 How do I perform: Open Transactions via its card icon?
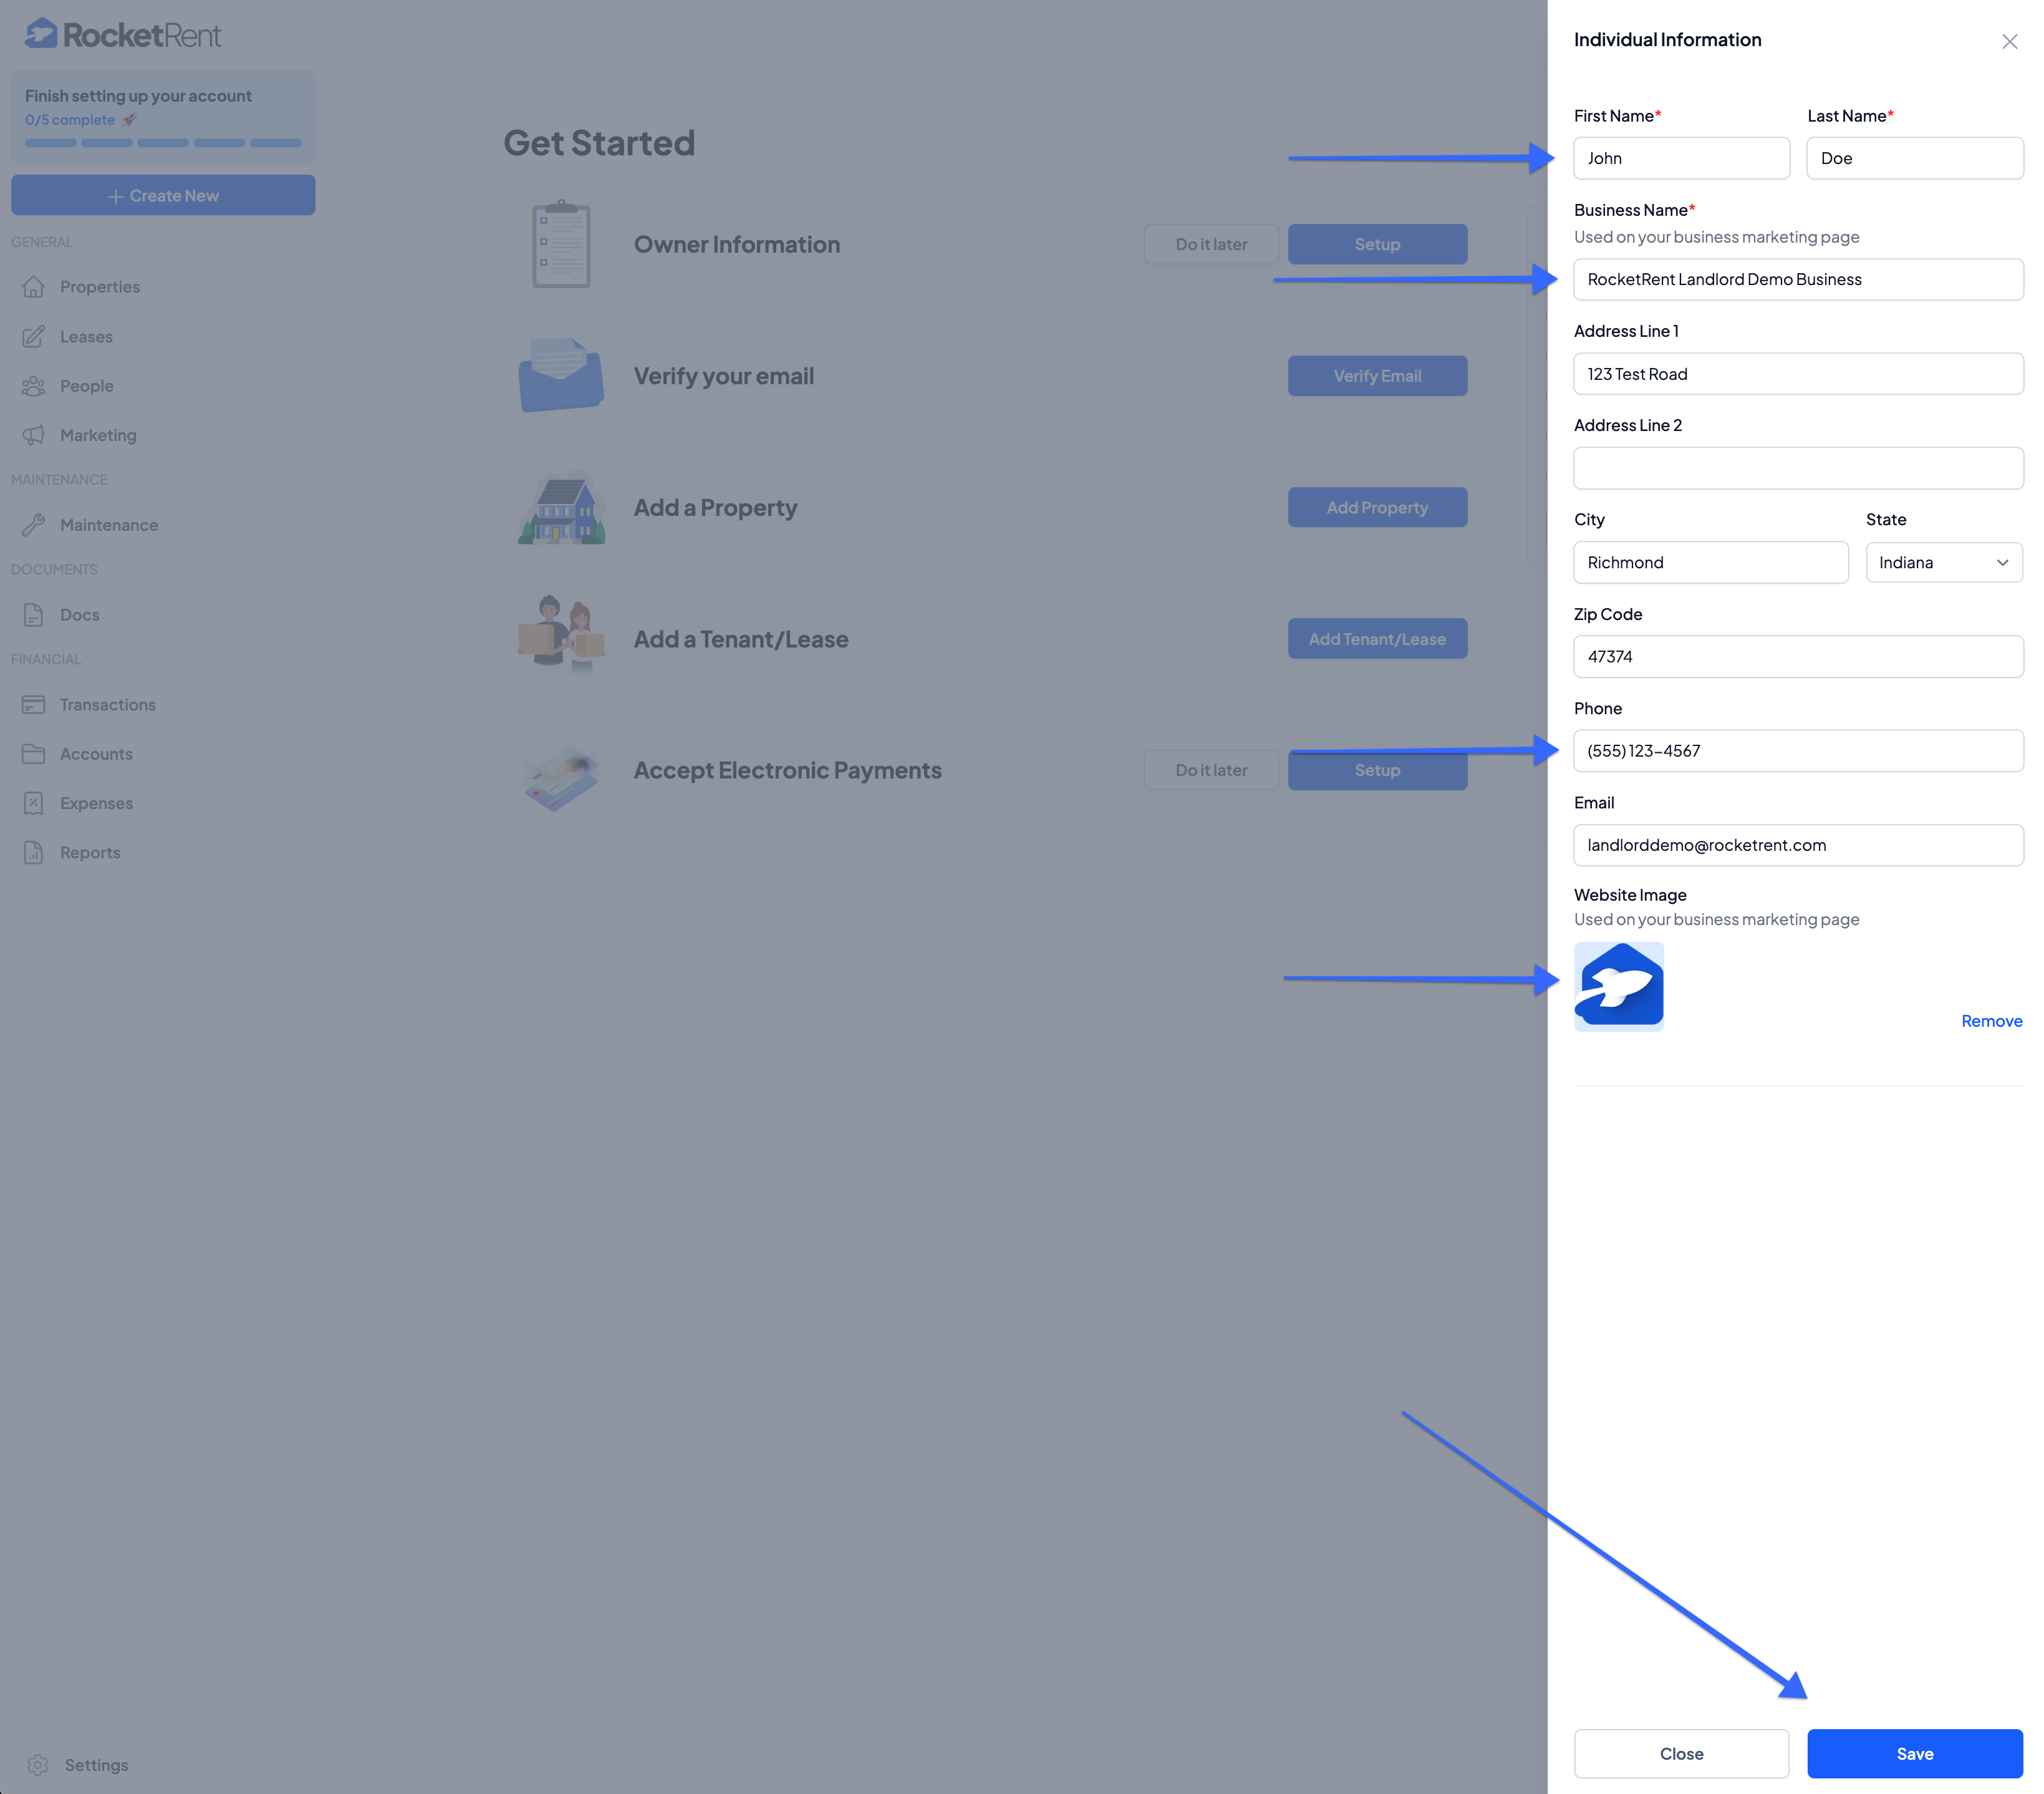34,704
